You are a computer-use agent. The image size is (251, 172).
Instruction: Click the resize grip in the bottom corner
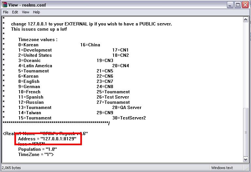click(248, 169)
